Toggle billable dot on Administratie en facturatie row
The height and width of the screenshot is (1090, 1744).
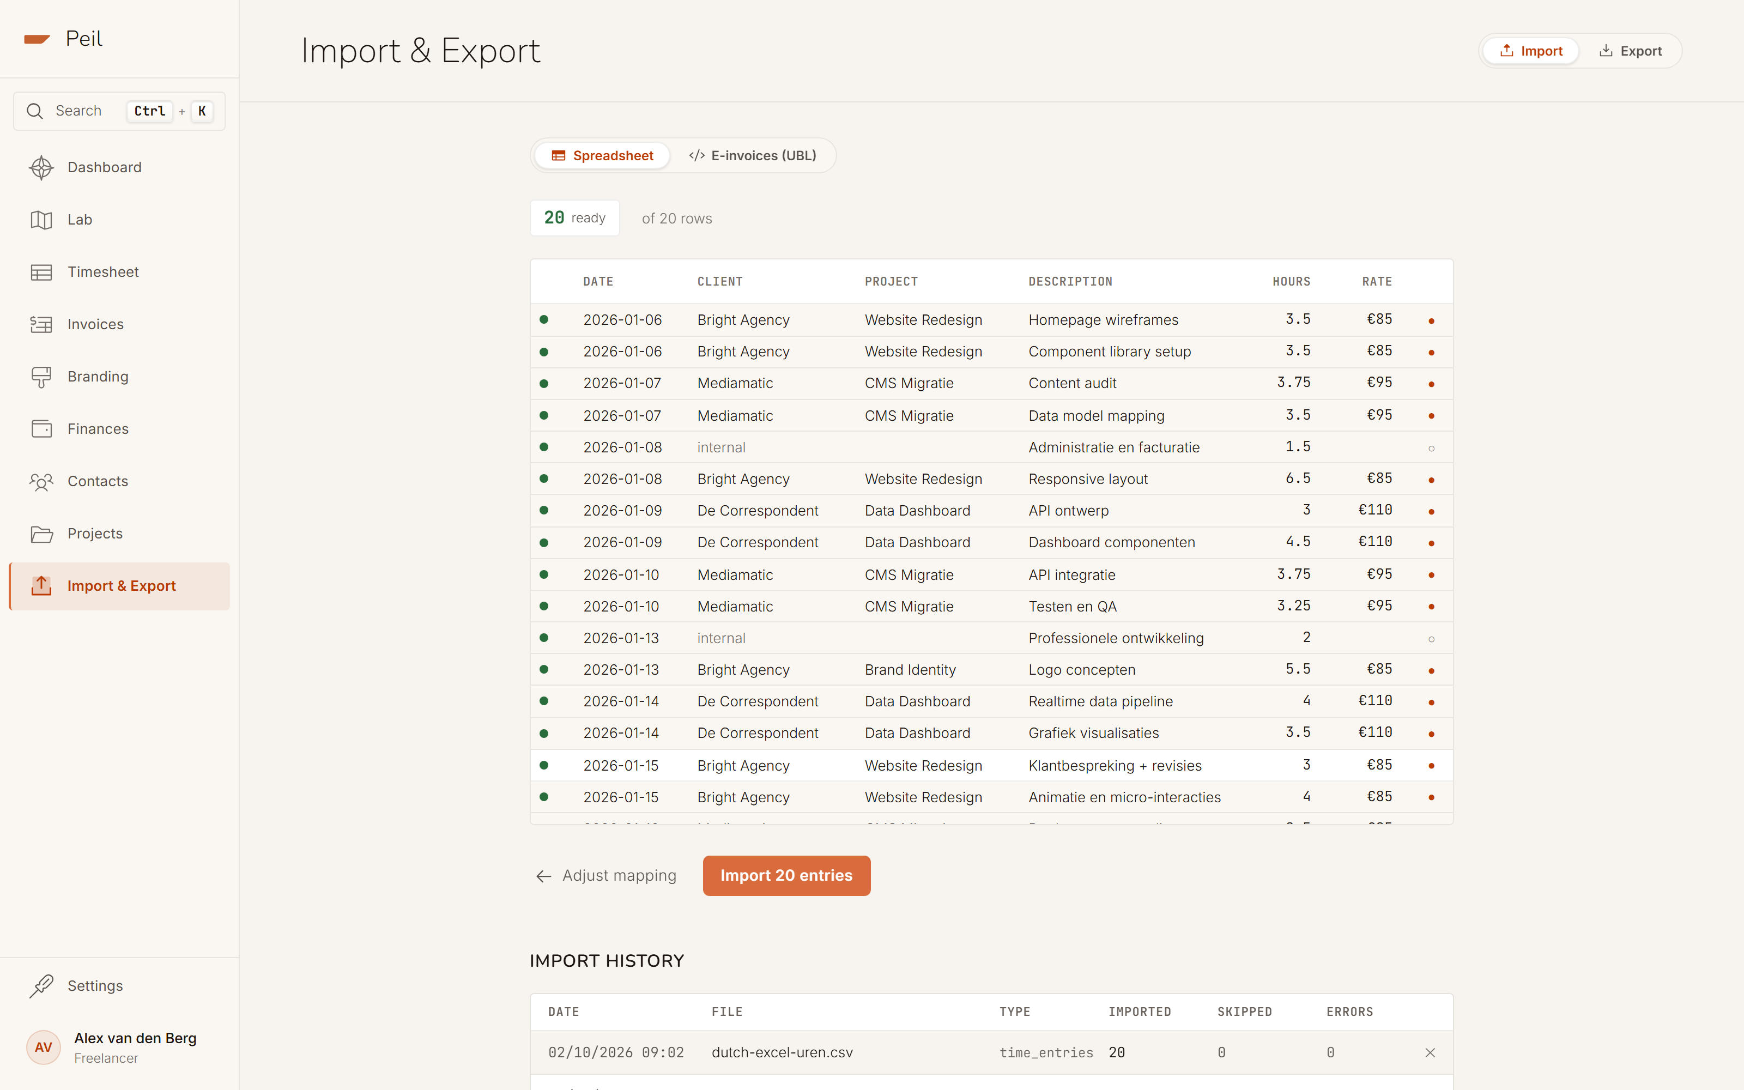(1431, 449)
